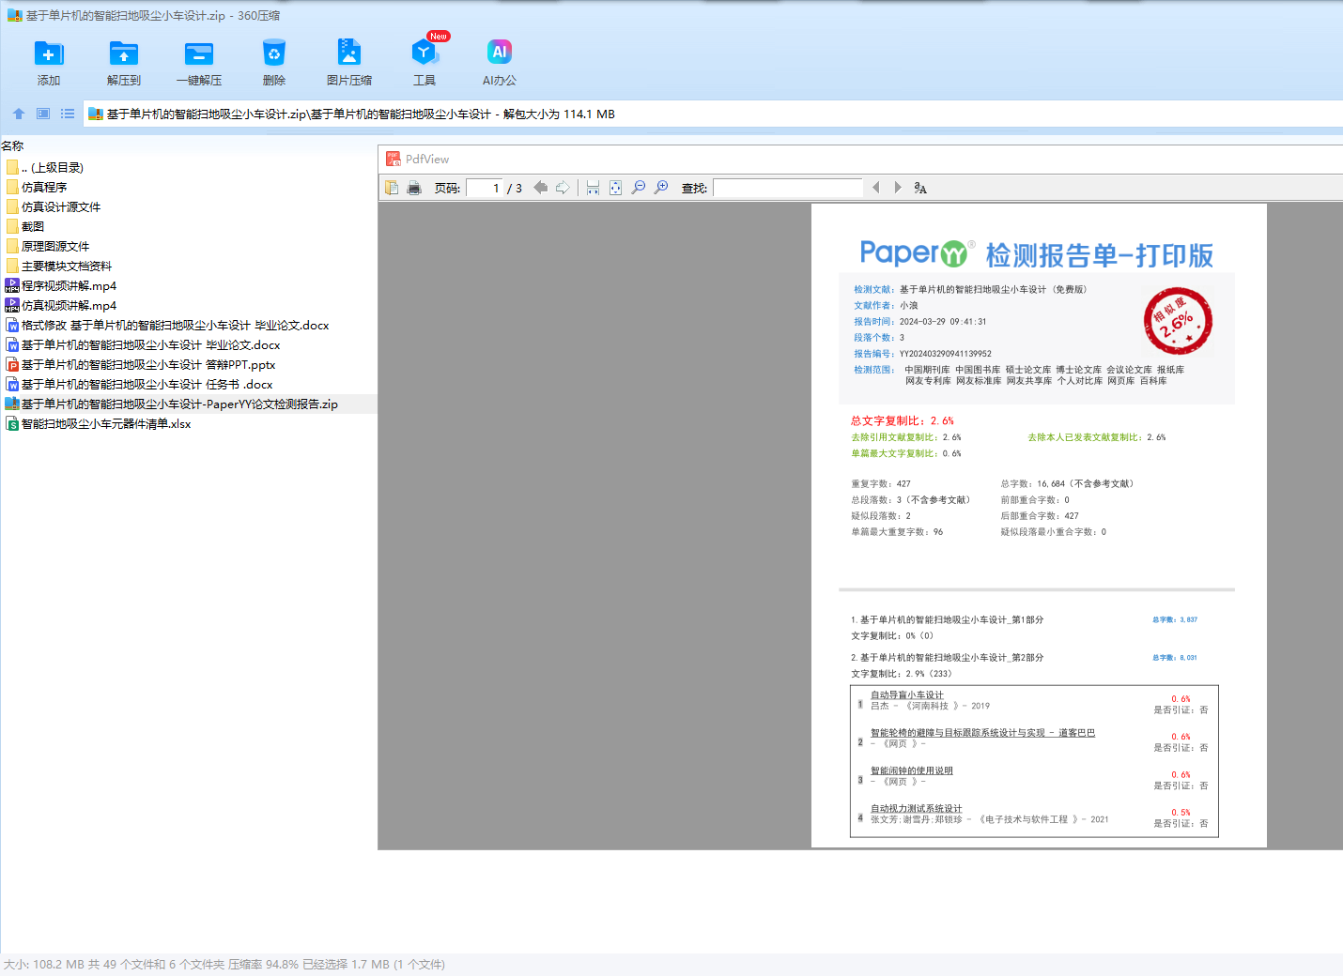Click the PdfView copy/document icon
1343x976 pixels.
[392, 188]
